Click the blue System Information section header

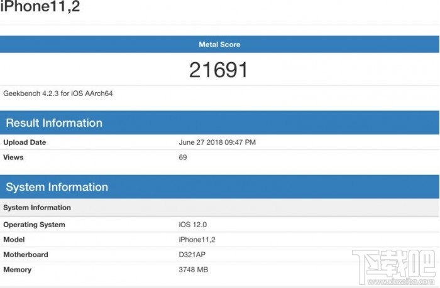pyautogui.click(x=219, y=187)
